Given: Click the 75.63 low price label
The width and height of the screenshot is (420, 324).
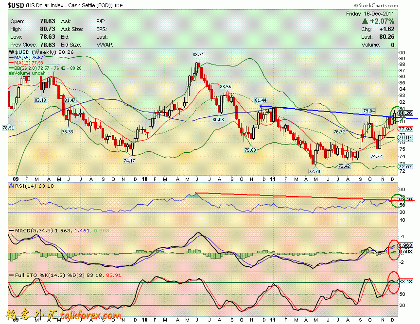Looking at the screenshot, I should point(250,150).
